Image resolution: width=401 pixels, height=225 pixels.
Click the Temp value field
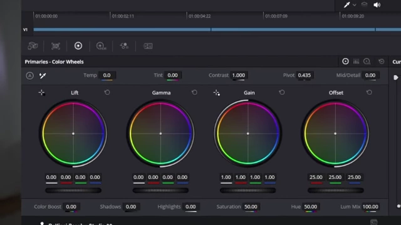tap(107, 75)
